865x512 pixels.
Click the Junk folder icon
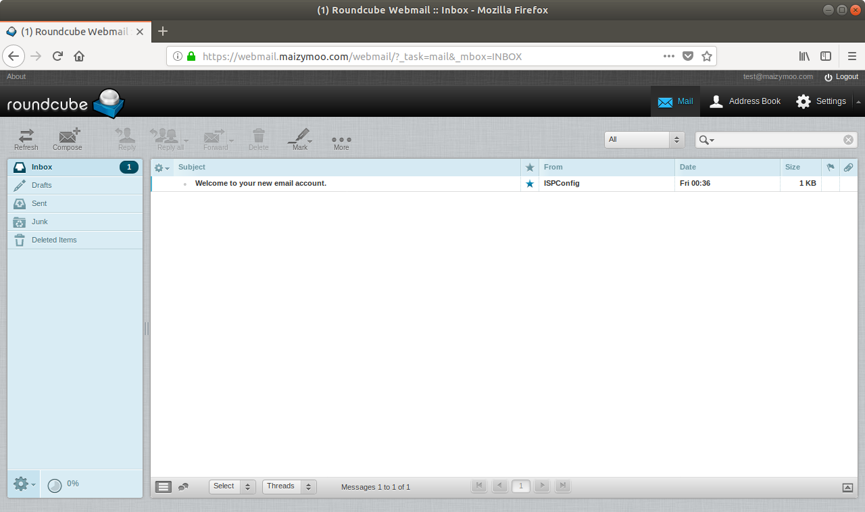coord(19,222)
